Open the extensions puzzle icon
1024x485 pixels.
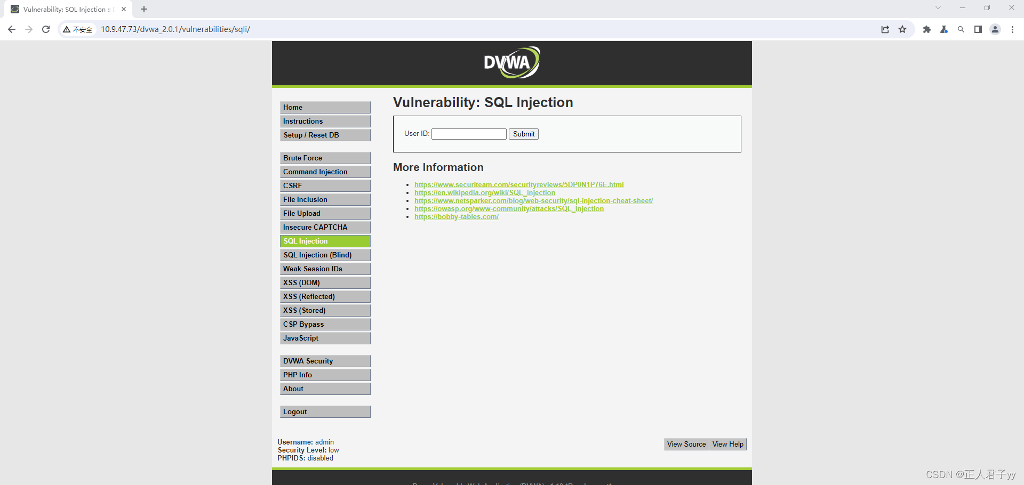927,29
